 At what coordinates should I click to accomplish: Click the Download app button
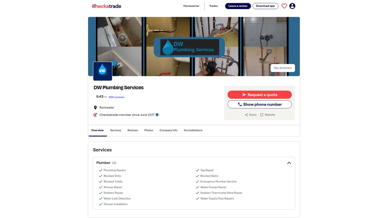pyautogui.click(x=265, y=6)
